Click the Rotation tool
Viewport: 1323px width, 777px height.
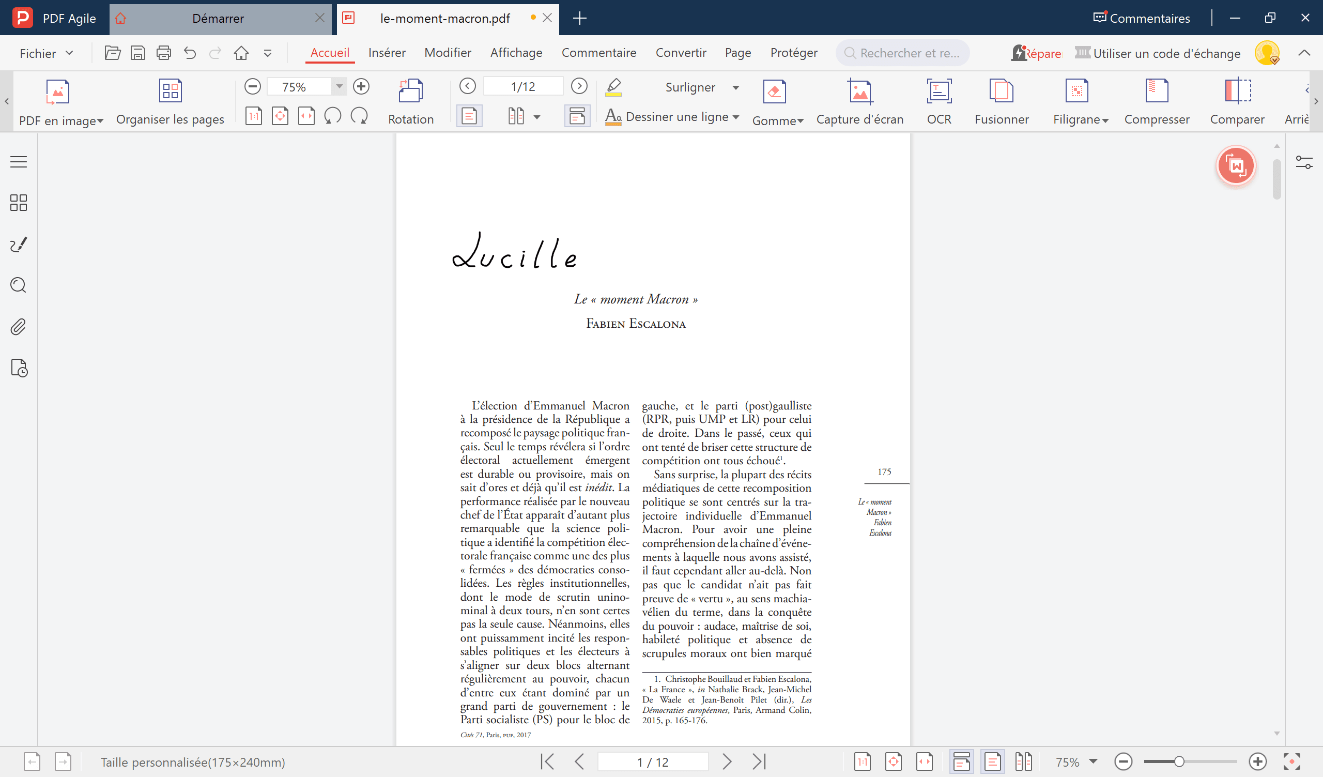click(x=410, y=102)
